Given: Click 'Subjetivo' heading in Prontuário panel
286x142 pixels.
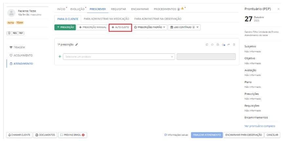Looking at the screenshot, I should pos(250,47).
